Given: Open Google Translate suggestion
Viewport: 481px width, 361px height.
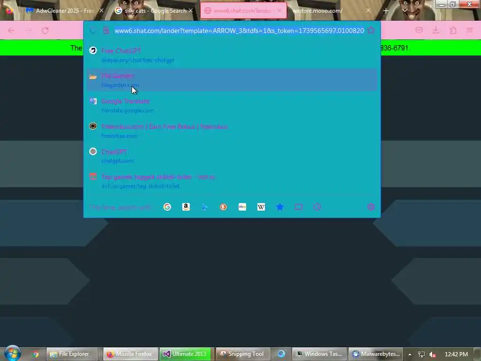Looking at the screenshot, I should coord(232,105).
